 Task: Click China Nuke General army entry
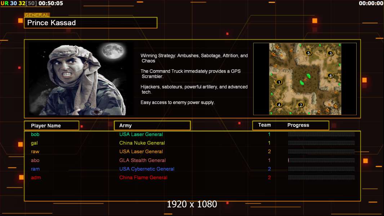pyautogui.click(x=142, y=143)
